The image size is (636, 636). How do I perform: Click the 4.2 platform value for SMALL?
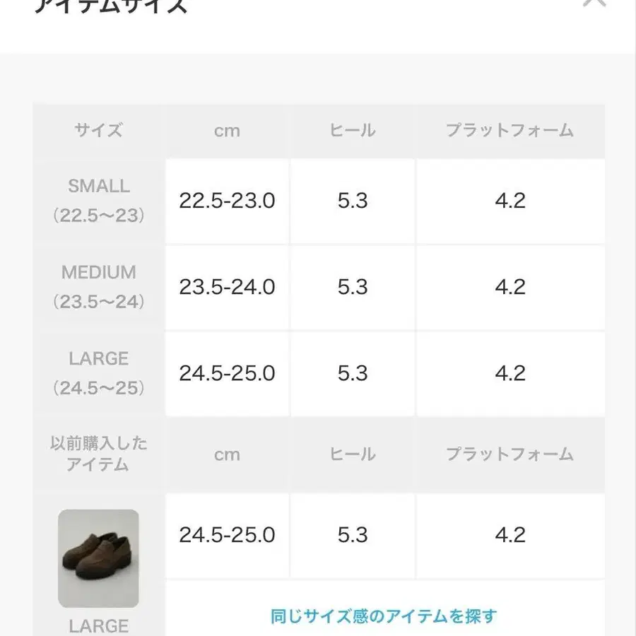(x=511, y=201)
